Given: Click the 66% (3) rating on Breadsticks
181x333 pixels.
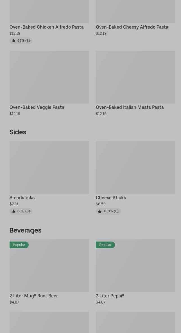Looking at the screenshot, I should click(x=24, y=211).
